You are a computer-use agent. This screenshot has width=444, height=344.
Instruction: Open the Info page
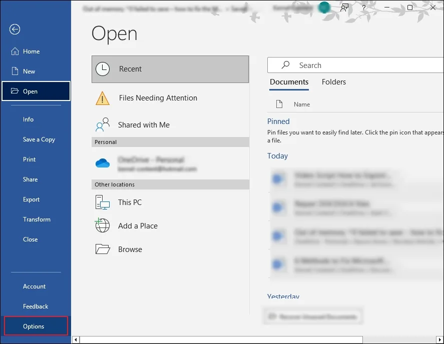pos(36,119)
